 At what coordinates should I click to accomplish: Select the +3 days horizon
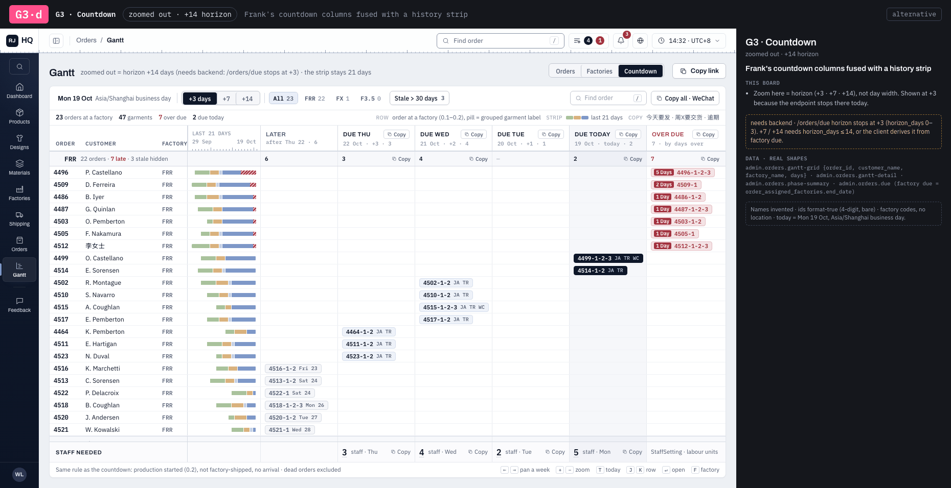tap(199, 99)
